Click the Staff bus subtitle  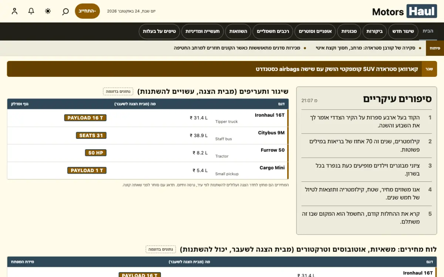[223, 139]
